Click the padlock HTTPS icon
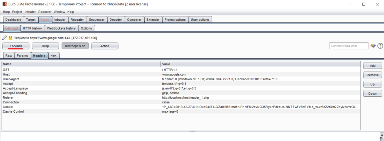 point(11,38)
